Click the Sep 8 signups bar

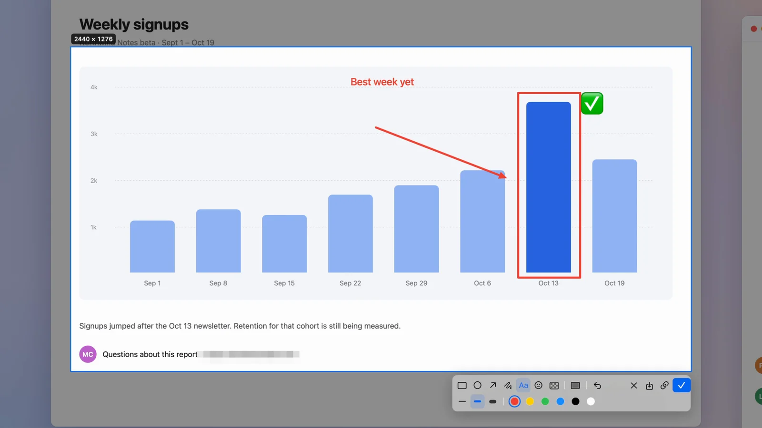tap(219, 241)
